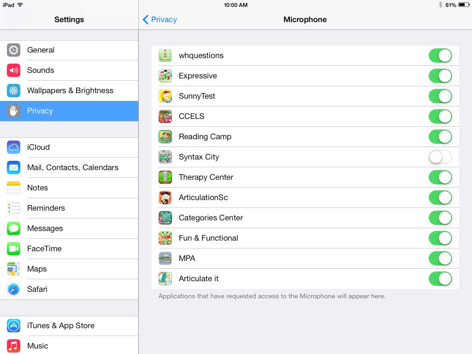Image resolution: width=472 pixels, height=354 pixels.
Task: Tap the Categories Center app icon
Action: click(x=165, y=218)
